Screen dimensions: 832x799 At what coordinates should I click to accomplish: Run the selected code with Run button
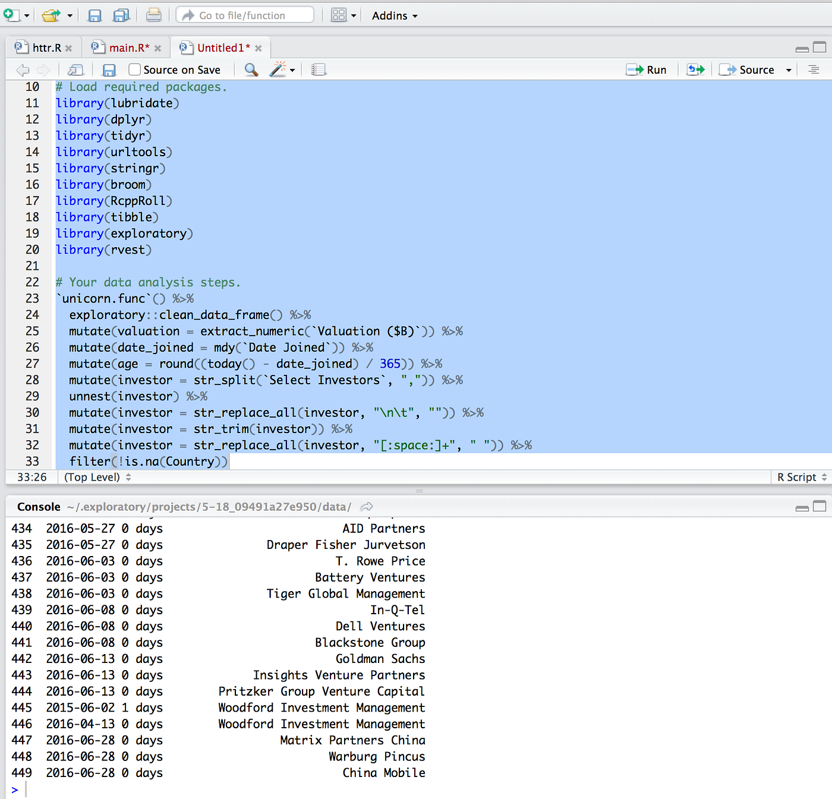647,70
